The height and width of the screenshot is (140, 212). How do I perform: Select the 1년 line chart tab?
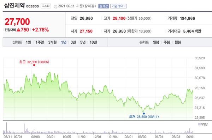tap(64, 42)
